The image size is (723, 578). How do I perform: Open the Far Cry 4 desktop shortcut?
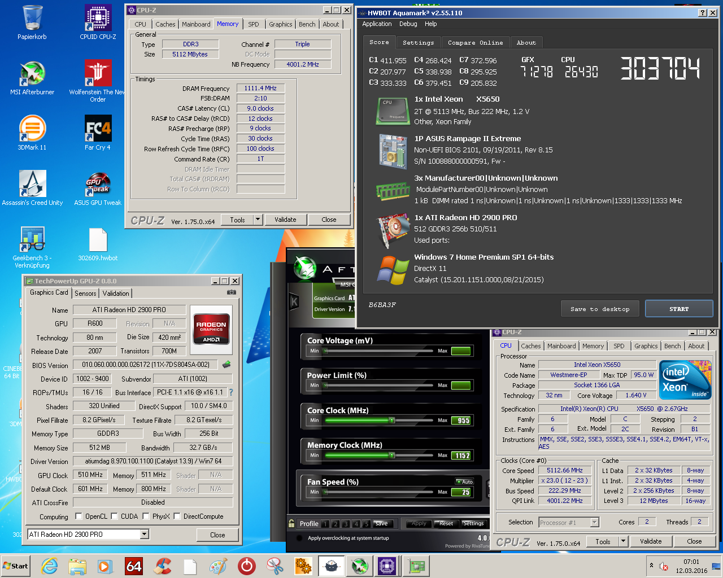click(98, 133)
